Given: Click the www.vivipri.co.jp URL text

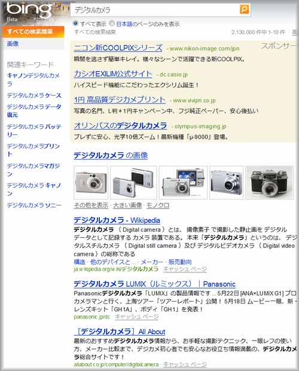Looking at the screenshot, I should click(x=194, y=100).
